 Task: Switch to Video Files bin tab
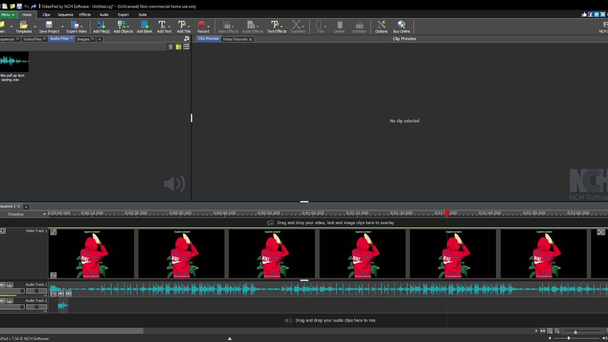coord(34,39)
